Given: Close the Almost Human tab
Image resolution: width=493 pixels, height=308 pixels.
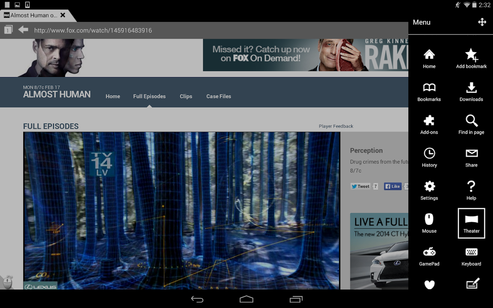Looking at the screenshot, I should point(63,15).
